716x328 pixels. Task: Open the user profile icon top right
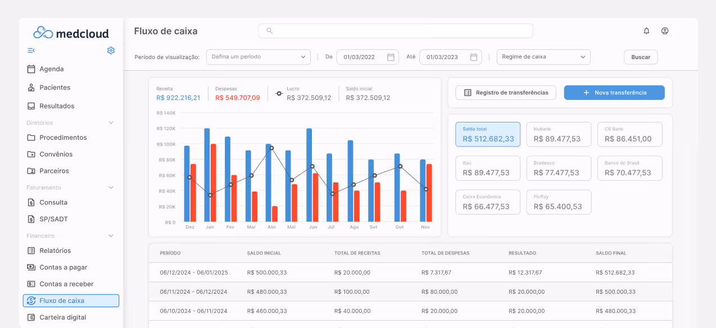665,31
